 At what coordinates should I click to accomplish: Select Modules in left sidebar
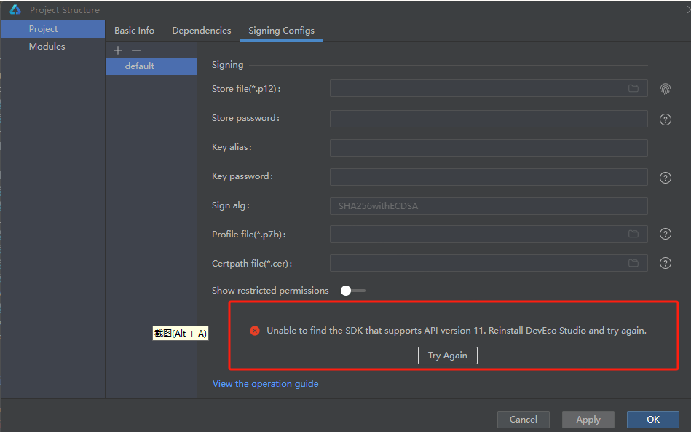(53, 47)
